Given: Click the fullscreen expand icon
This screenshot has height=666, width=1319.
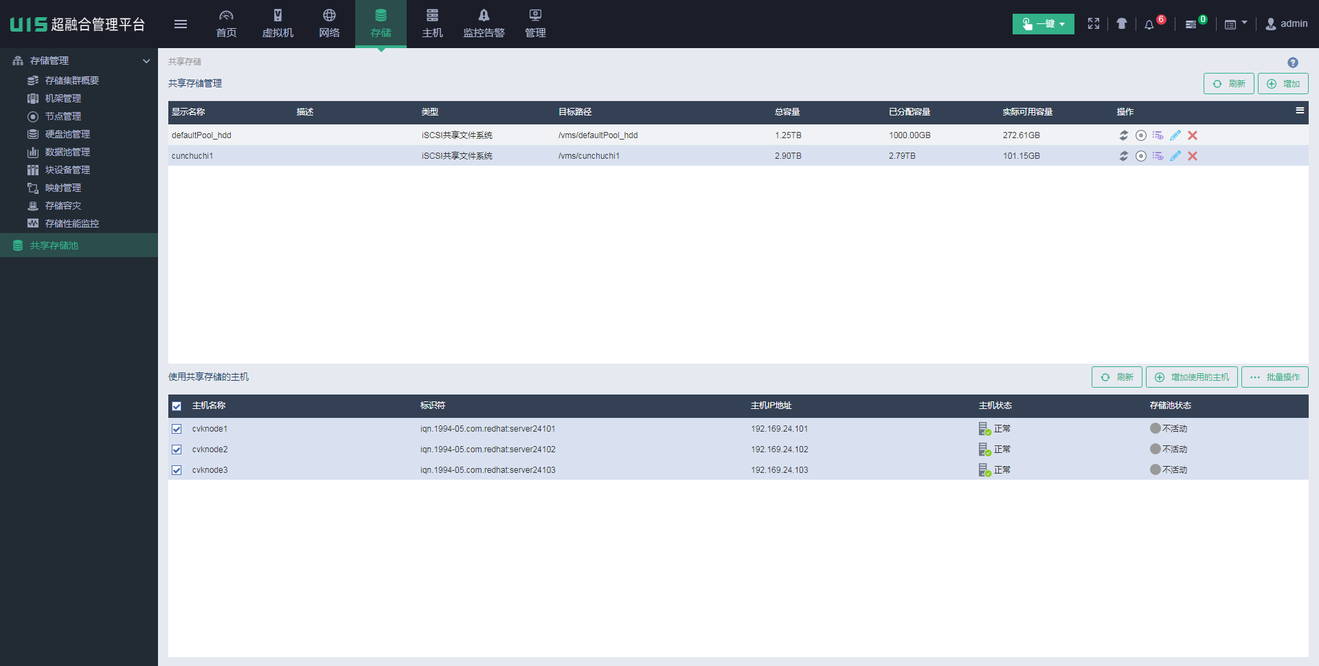Looking at the screenshot, I should 1094,24.
